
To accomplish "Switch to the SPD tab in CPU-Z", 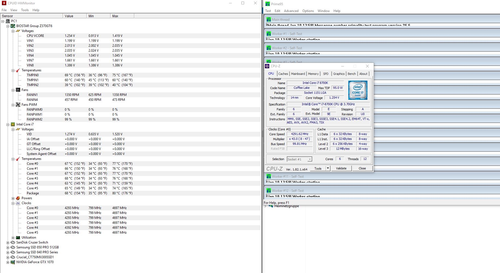I will [326, 74].
